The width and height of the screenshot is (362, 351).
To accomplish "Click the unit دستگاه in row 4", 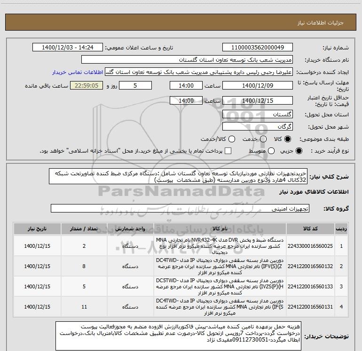I will (x=130, y=307).
